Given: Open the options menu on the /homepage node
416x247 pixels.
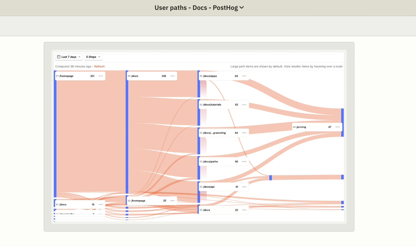Looking at the screenshot, I should tap(100, 76).
